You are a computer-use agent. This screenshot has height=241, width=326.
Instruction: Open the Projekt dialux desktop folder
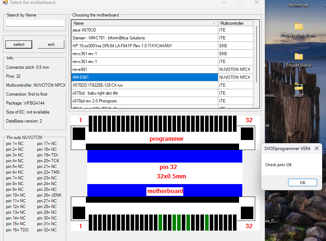(298, 57)
